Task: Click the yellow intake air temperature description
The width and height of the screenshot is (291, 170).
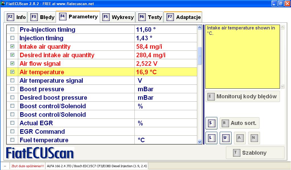Action: 242,57
